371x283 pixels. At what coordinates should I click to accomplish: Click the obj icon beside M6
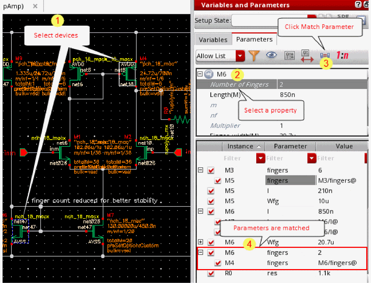pyautogui.click(x=208, y=74)
